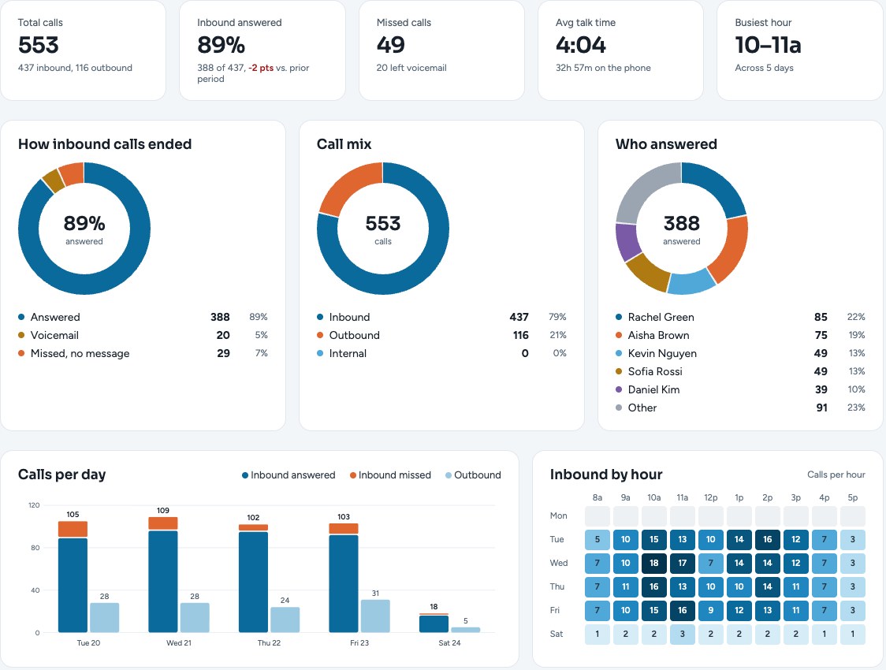The width and height of the screenshot is (886, 670).
Task: Select 'Missed, no message' legend label
Action: 80,354
